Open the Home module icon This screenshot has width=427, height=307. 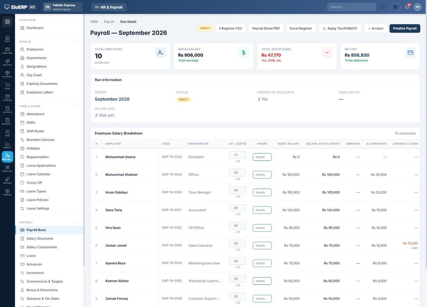click(x=7, y=38)
